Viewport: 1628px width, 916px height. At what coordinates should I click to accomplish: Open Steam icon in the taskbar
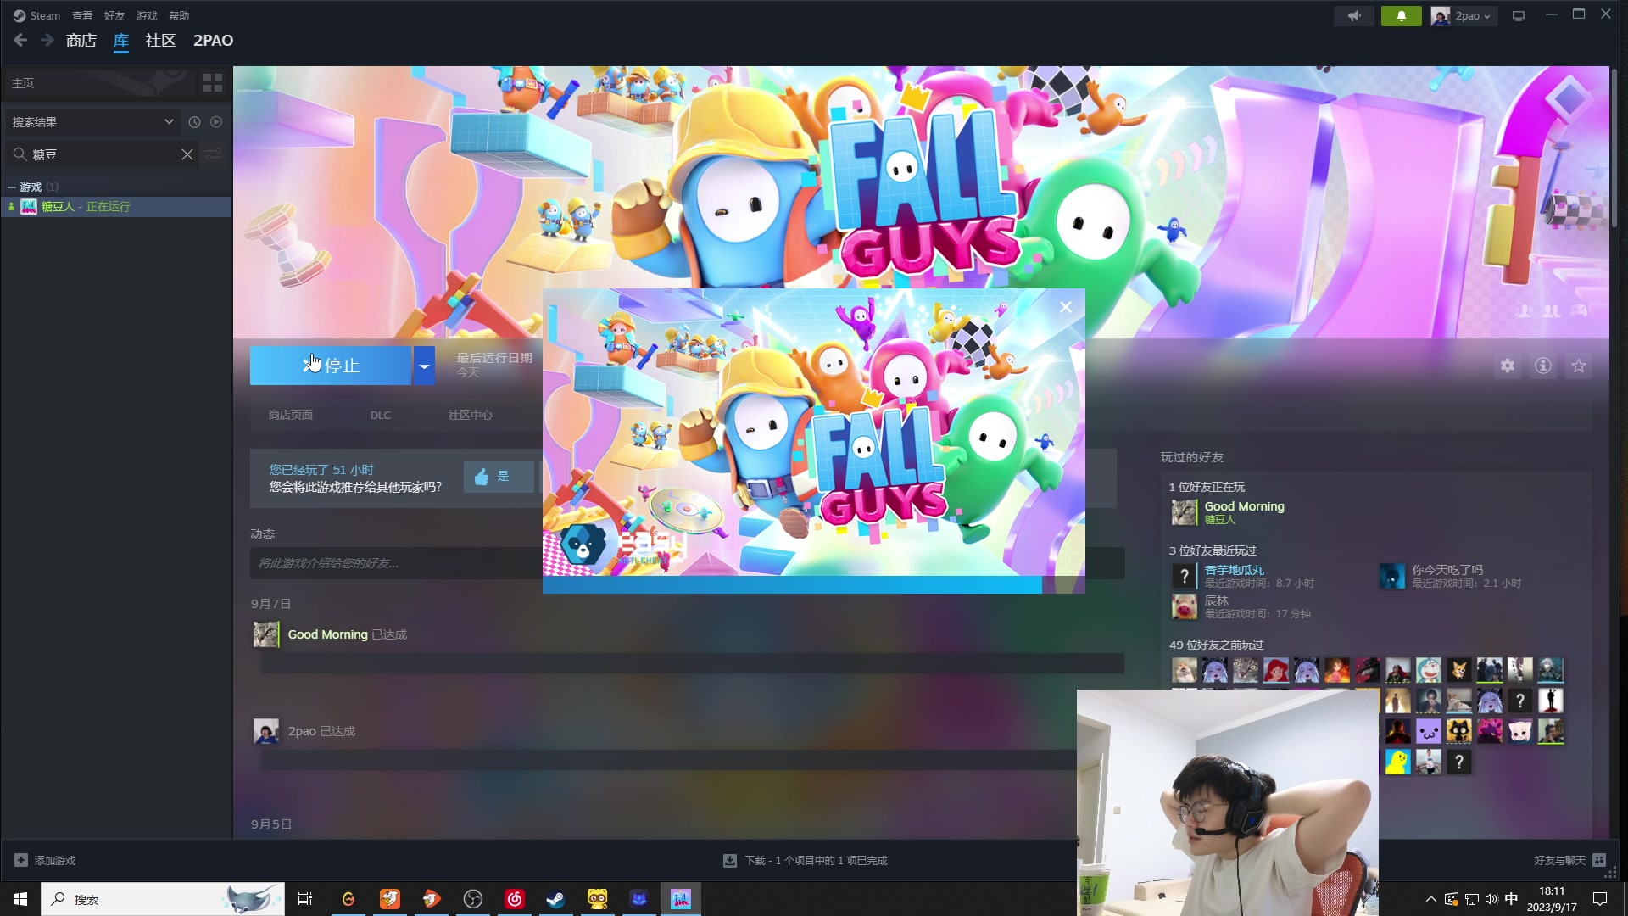click(555, 899)
